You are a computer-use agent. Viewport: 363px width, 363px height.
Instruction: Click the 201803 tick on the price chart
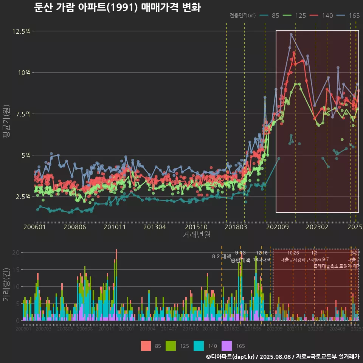(x=236, y=227)
